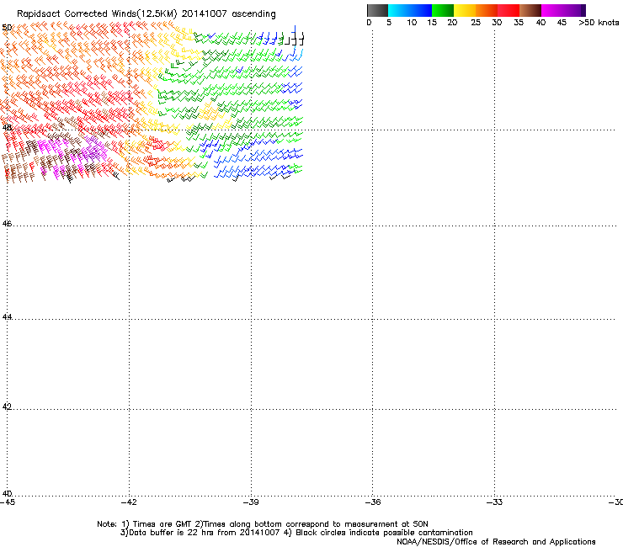Click the legend scale value '25'
Image resolution: width=623 pixels, height=547 pixels.
click(x=476, y=23)
